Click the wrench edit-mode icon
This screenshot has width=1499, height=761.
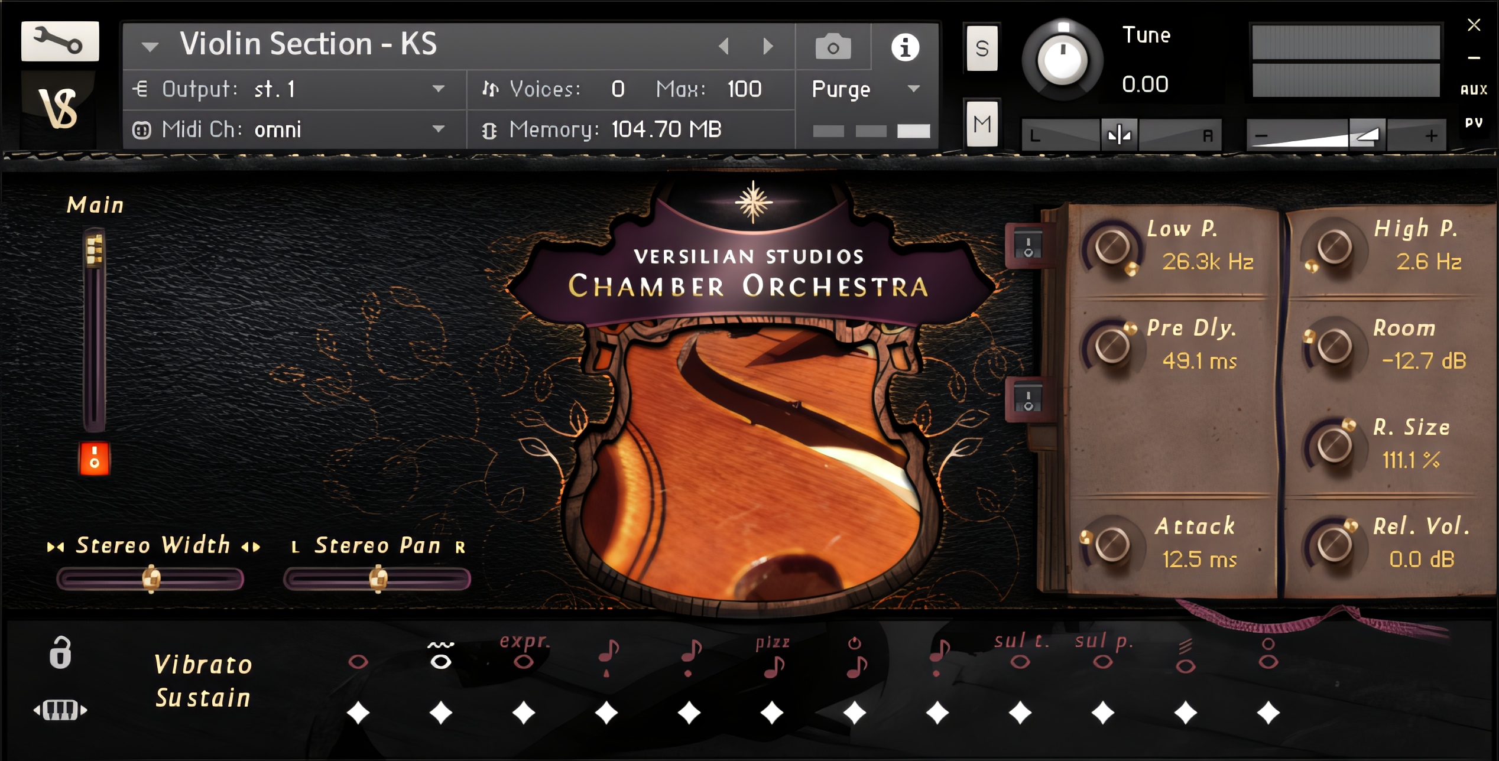coord(60,41)
